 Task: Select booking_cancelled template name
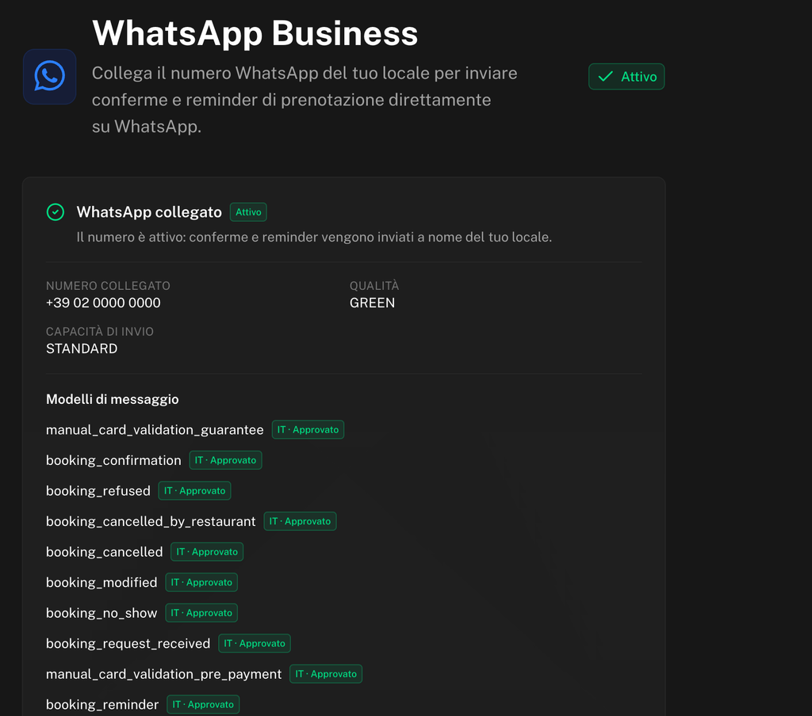[104, 552]
